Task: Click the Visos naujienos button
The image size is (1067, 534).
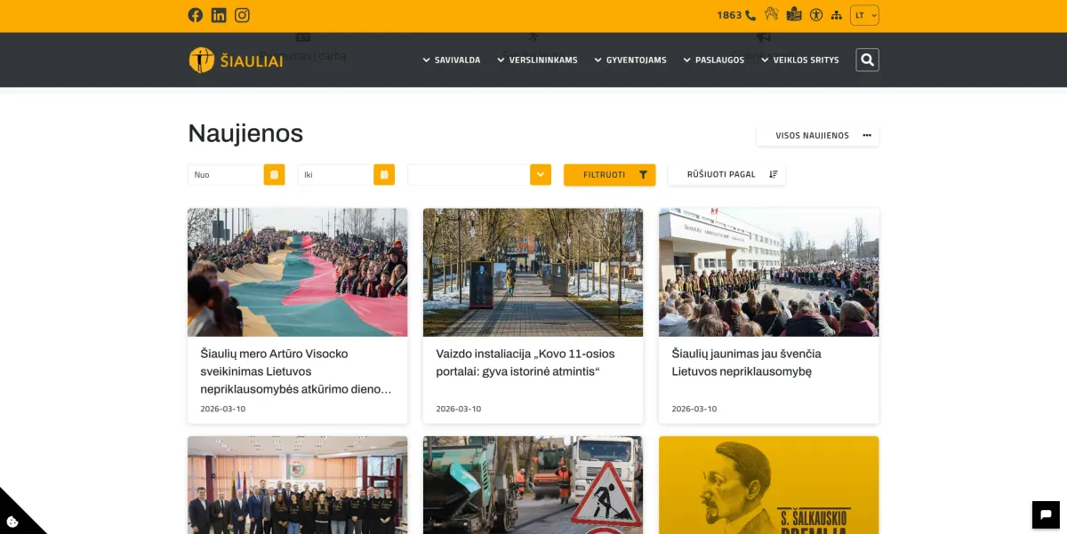Action: [817, 136]
